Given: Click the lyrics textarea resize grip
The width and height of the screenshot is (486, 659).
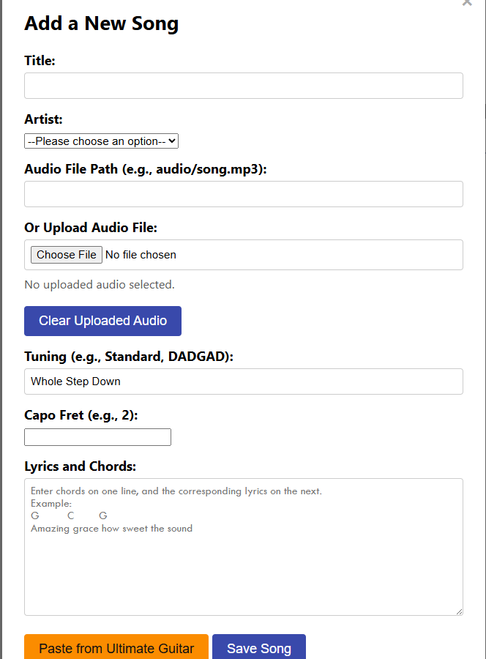Looking at the screenshot, I should 458,610.
